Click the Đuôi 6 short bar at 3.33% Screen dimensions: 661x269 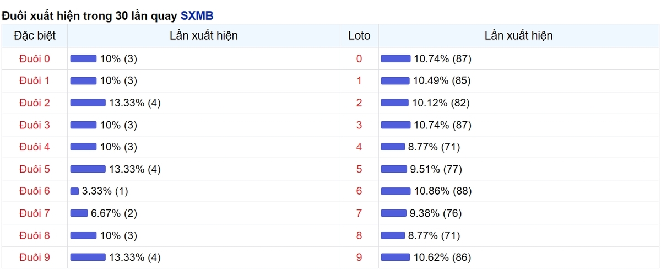click(75, 191)
